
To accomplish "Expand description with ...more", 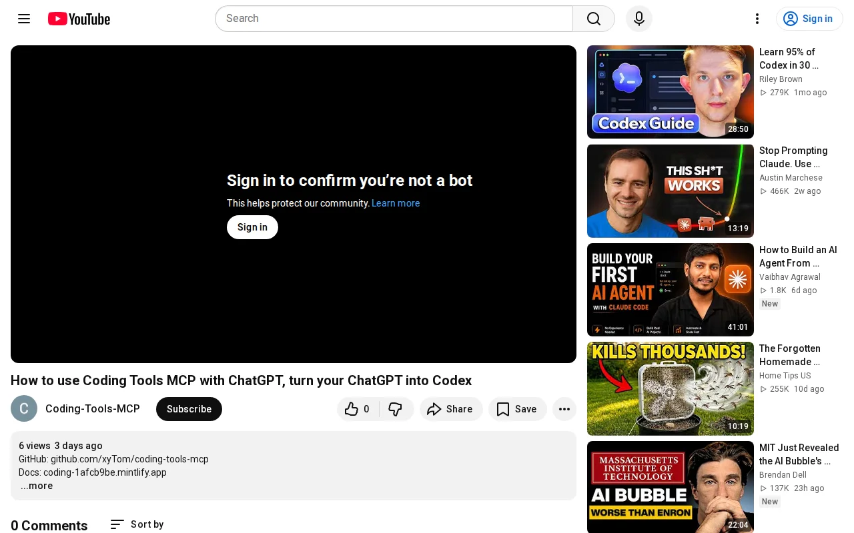I will tap(37, 486).
